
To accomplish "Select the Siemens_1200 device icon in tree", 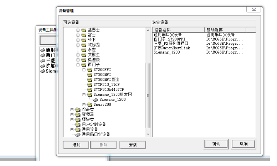I will 96,100.
